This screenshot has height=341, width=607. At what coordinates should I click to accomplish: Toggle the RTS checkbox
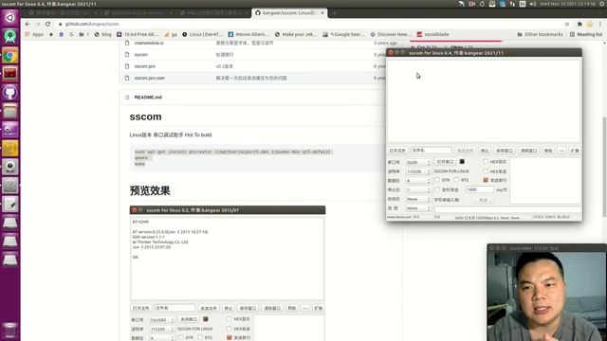456,180
